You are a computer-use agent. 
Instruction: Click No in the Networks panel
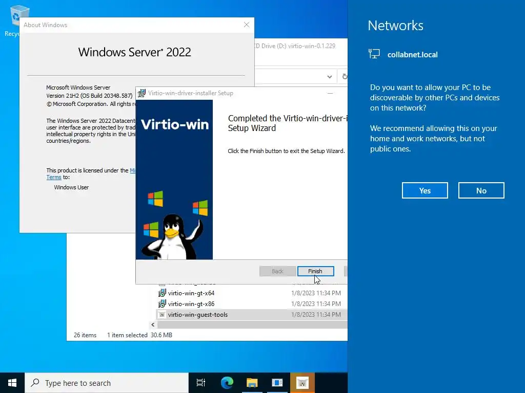click(481, 190)
